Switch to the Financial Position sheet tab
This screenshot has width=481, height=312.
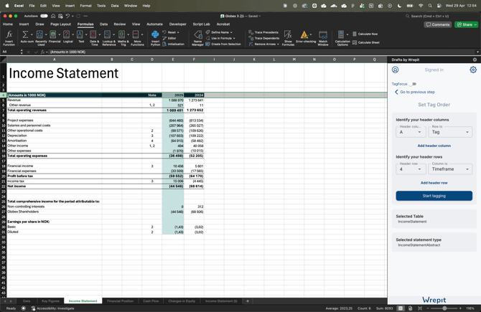pos(121,301)
